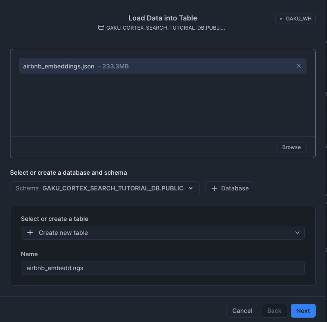The width and height of the screenshot is (327, 322).
Task: Proceed with the Next button
Action: [303, 311]
